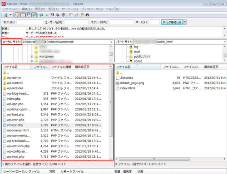Toggle directory comparison icon
This screenshot has width=227, height=174.
76,15
